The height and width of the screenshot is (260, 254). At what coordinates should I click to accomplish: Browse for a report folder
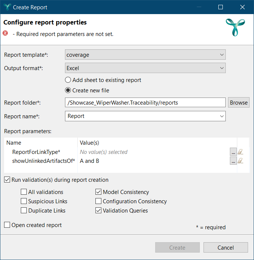coord(238,102)
